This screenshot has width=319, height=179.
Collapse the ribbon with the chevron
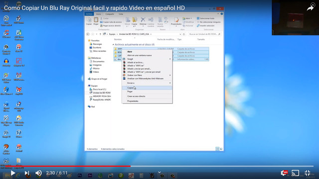pos(218,14)
